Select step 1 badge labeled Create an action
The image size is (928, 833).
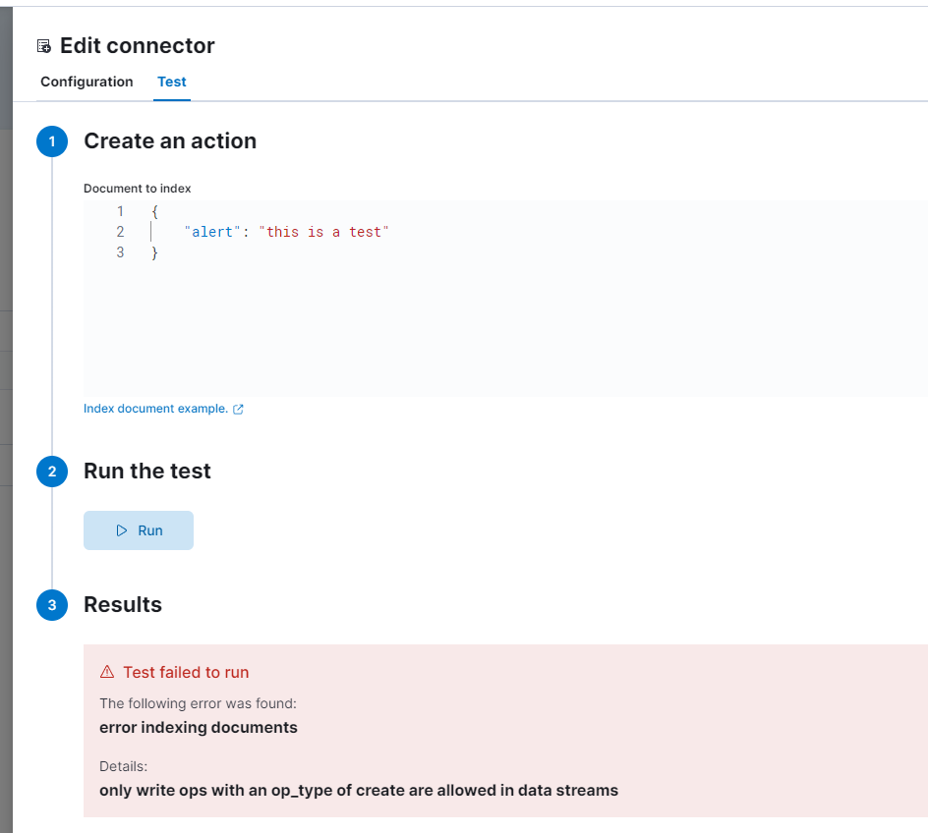[51, 141]
